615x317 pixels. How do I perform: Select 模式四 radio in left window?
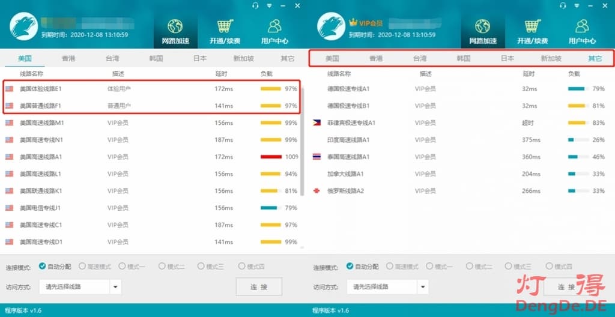(x=241, y=266)
